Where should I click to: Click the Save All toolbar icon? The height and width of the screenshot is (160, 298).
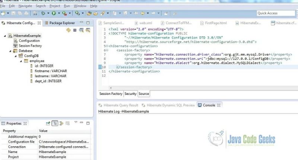[x=20, y=13]
